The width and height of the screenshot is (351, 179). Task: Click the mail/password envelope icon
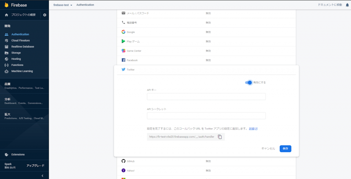(x=123, y=13)
